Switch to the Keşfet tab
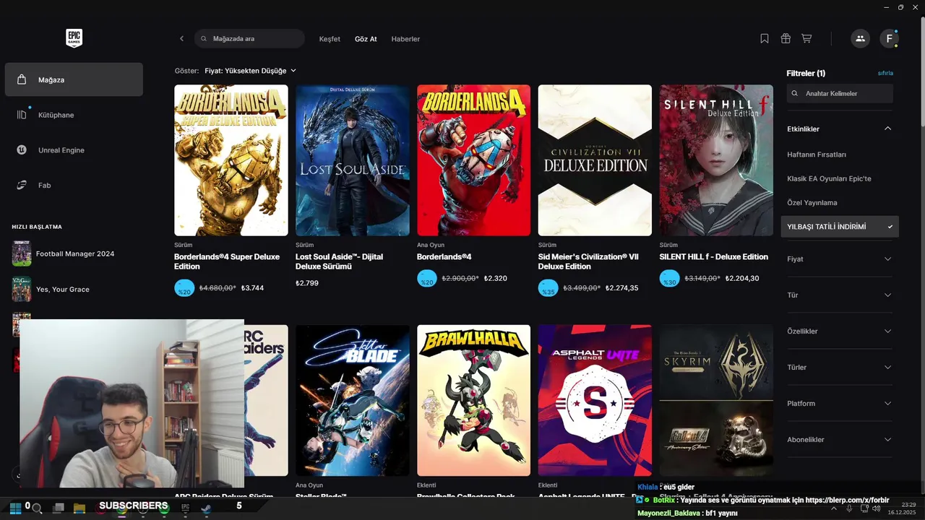This screenshot has height=520, width=925. pos(330,39)
